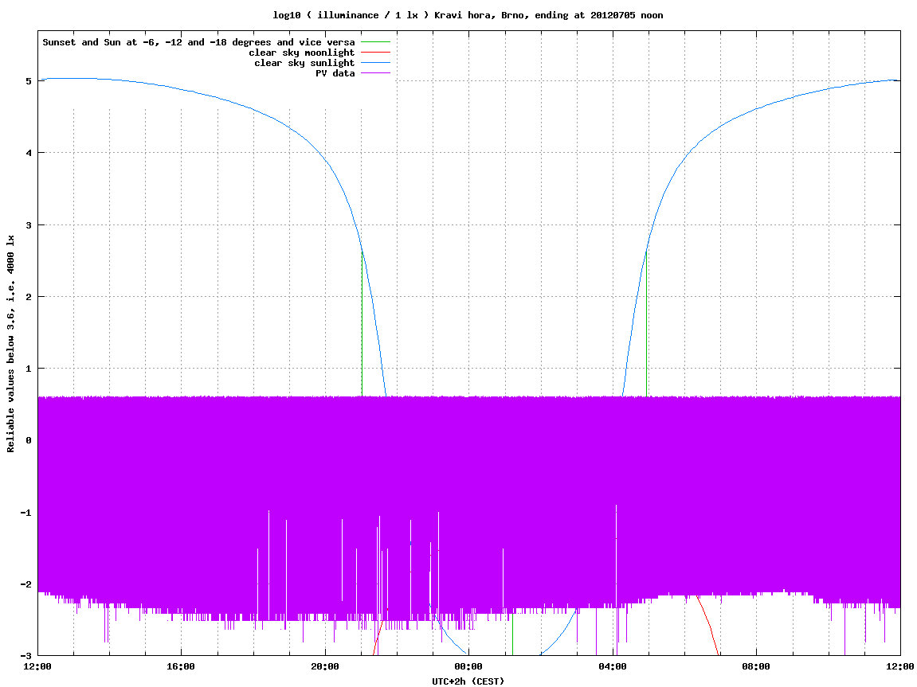Screen dimensions: 917x687
Task: Click the vertical y-axis title about reliable values
Action: 10,344
